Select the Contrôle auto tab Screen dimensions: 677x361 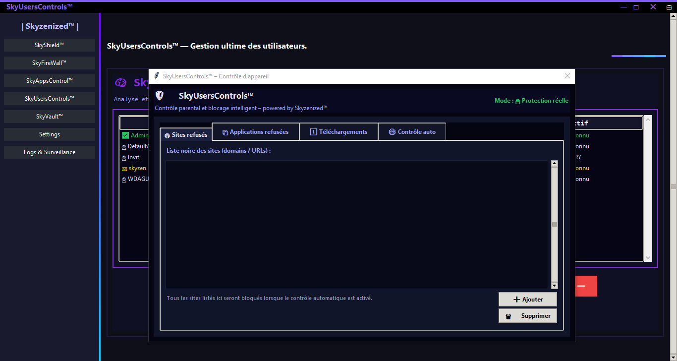coord(412,132)
